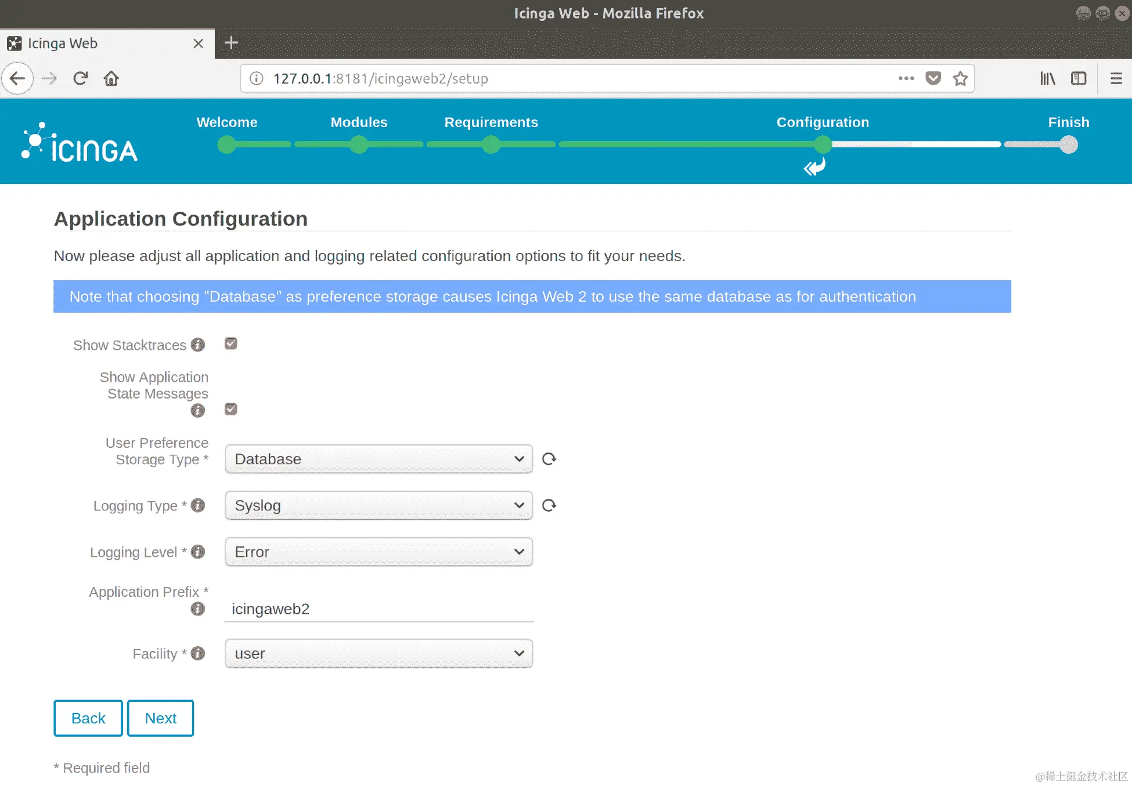Uncheck the Show Stacktraces checkbox

231,344
